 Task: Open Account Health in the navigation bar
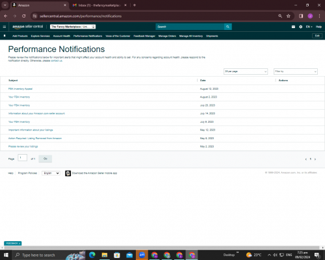[x=62, y=36]
